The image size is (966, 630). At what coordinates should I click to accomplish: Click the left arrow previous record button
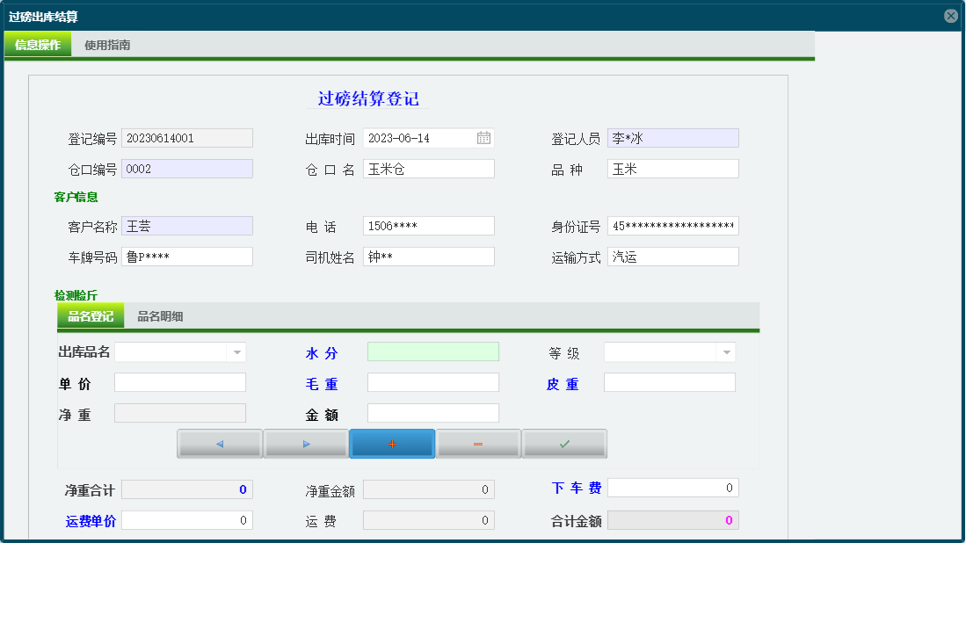pyautogui.click(x=219, y=444)
